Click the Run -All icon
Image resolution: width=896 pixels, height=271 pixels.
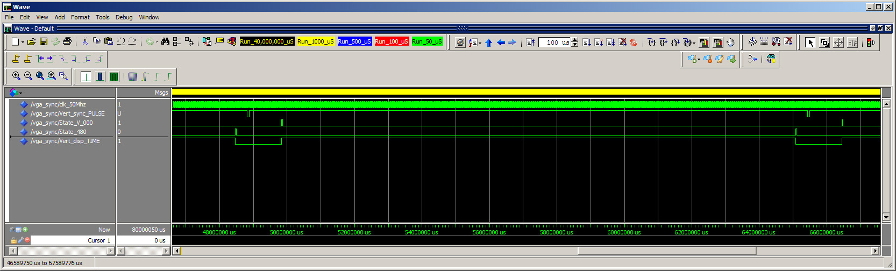(610, 42)
